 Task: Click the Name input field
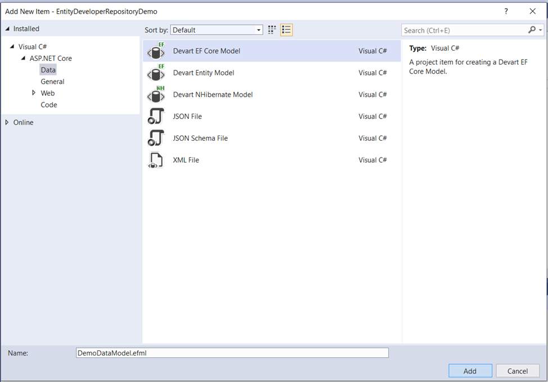[x=232, y=353]
